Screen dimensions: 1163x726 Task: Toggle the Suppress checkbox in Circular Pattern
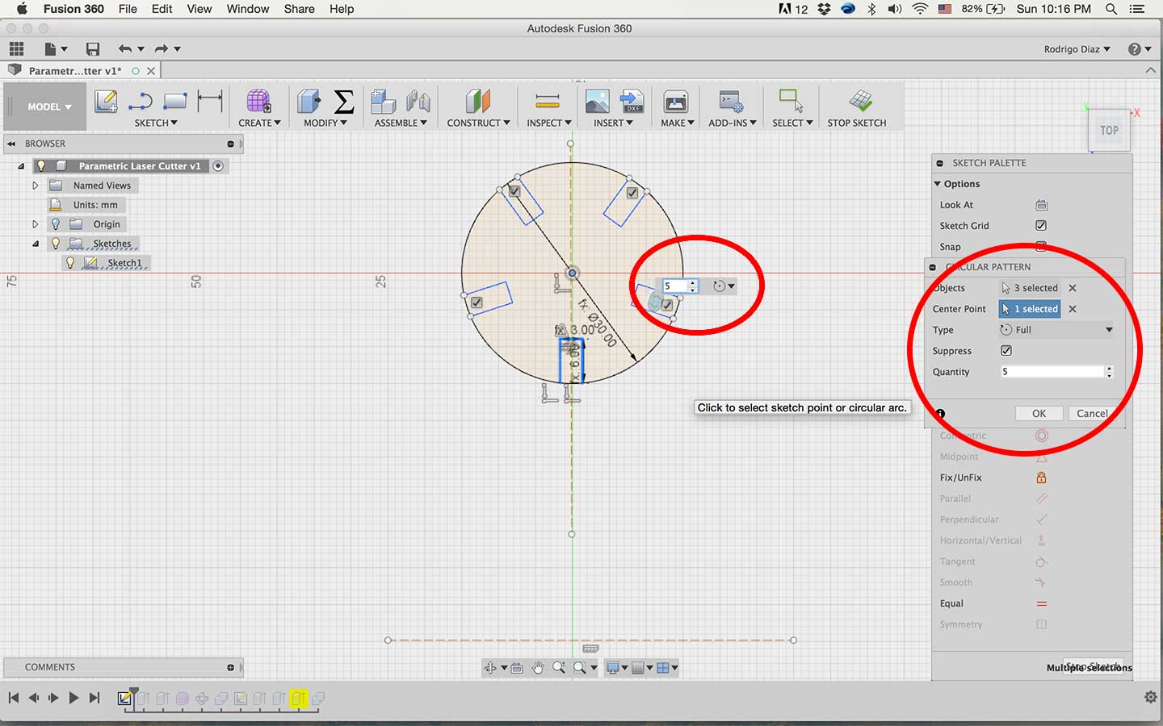click(x=1006, y=351)
